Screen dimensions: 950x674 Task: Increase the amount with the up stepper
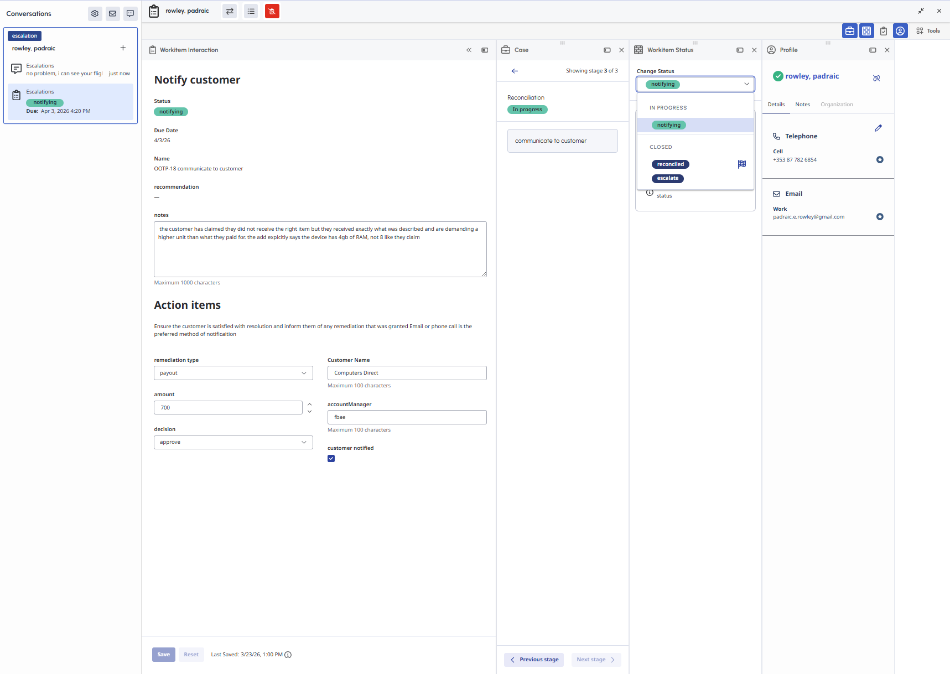[x=309, y=405]
